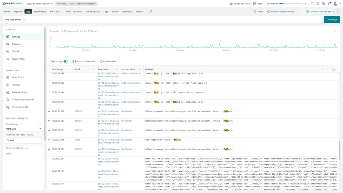Go to Infrastructure tab

[x=93, y=11]
